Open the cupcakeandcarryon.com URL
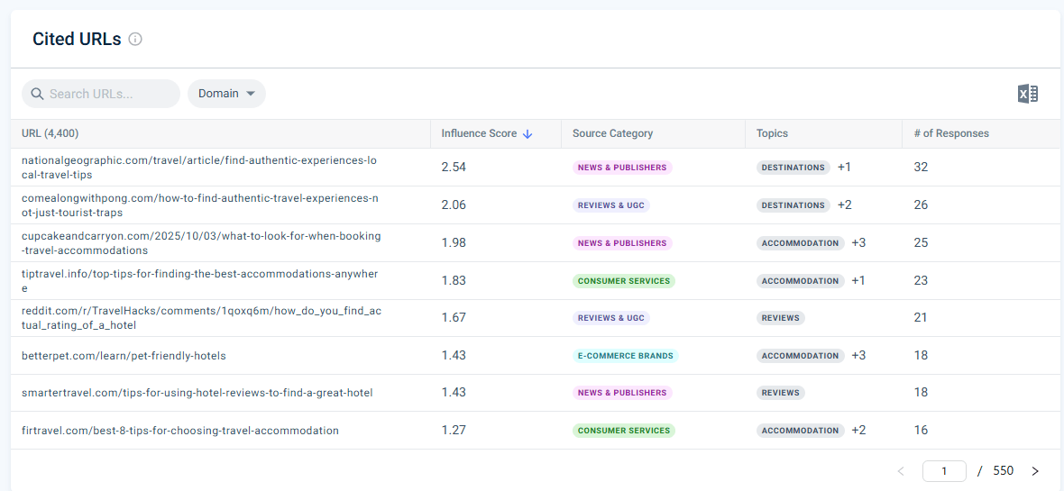The height and width of the screenshot is (491, 1064). [x=202, y=243]
